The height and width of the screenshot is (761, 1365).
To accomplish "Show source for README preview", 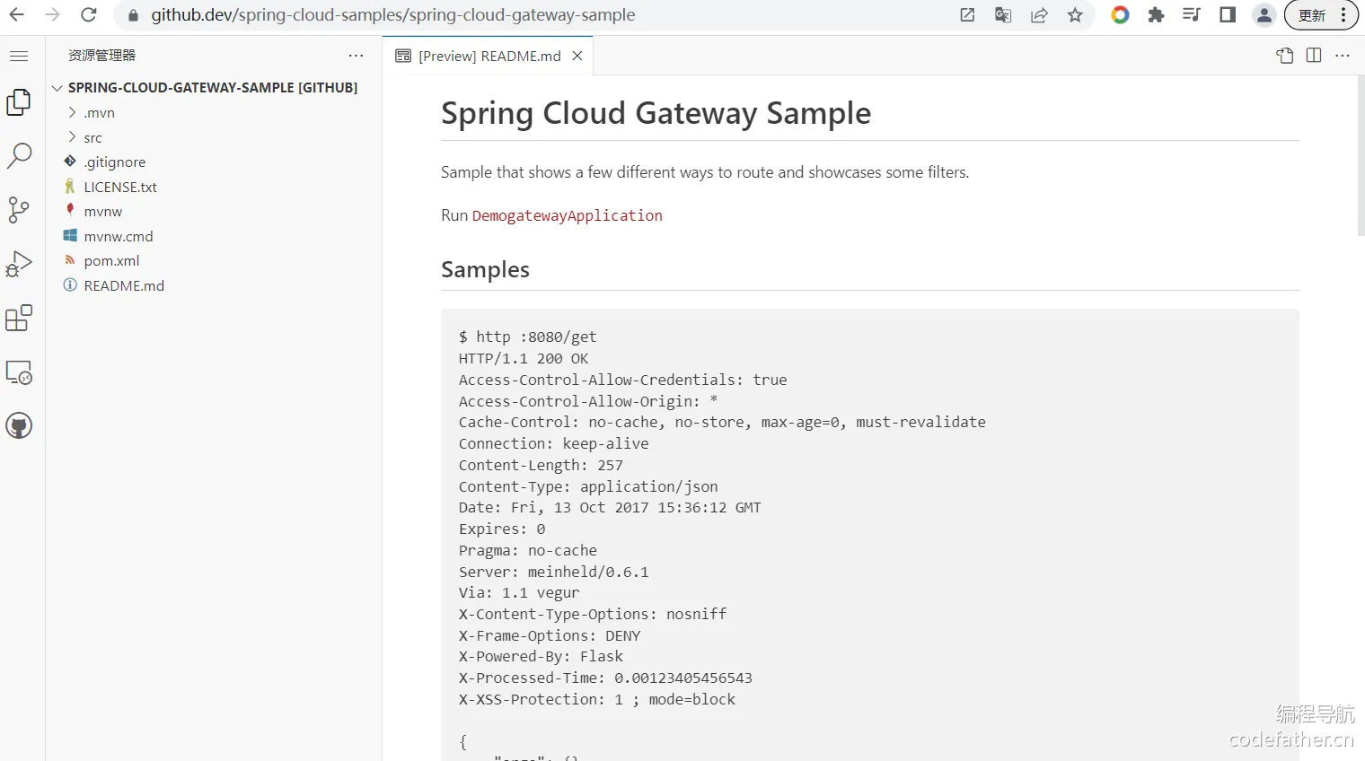I will coord(1285,56).
